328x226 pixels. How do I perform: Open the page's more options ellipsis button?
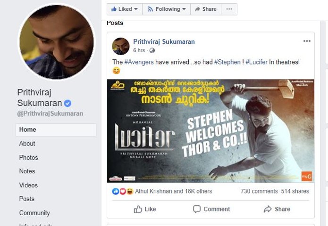click(x=229, y=9)
